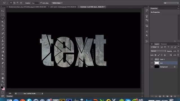Select the Healing Brush tool
Screen dimensions: 180x101
pyautogui.click(x=3, y=33)
